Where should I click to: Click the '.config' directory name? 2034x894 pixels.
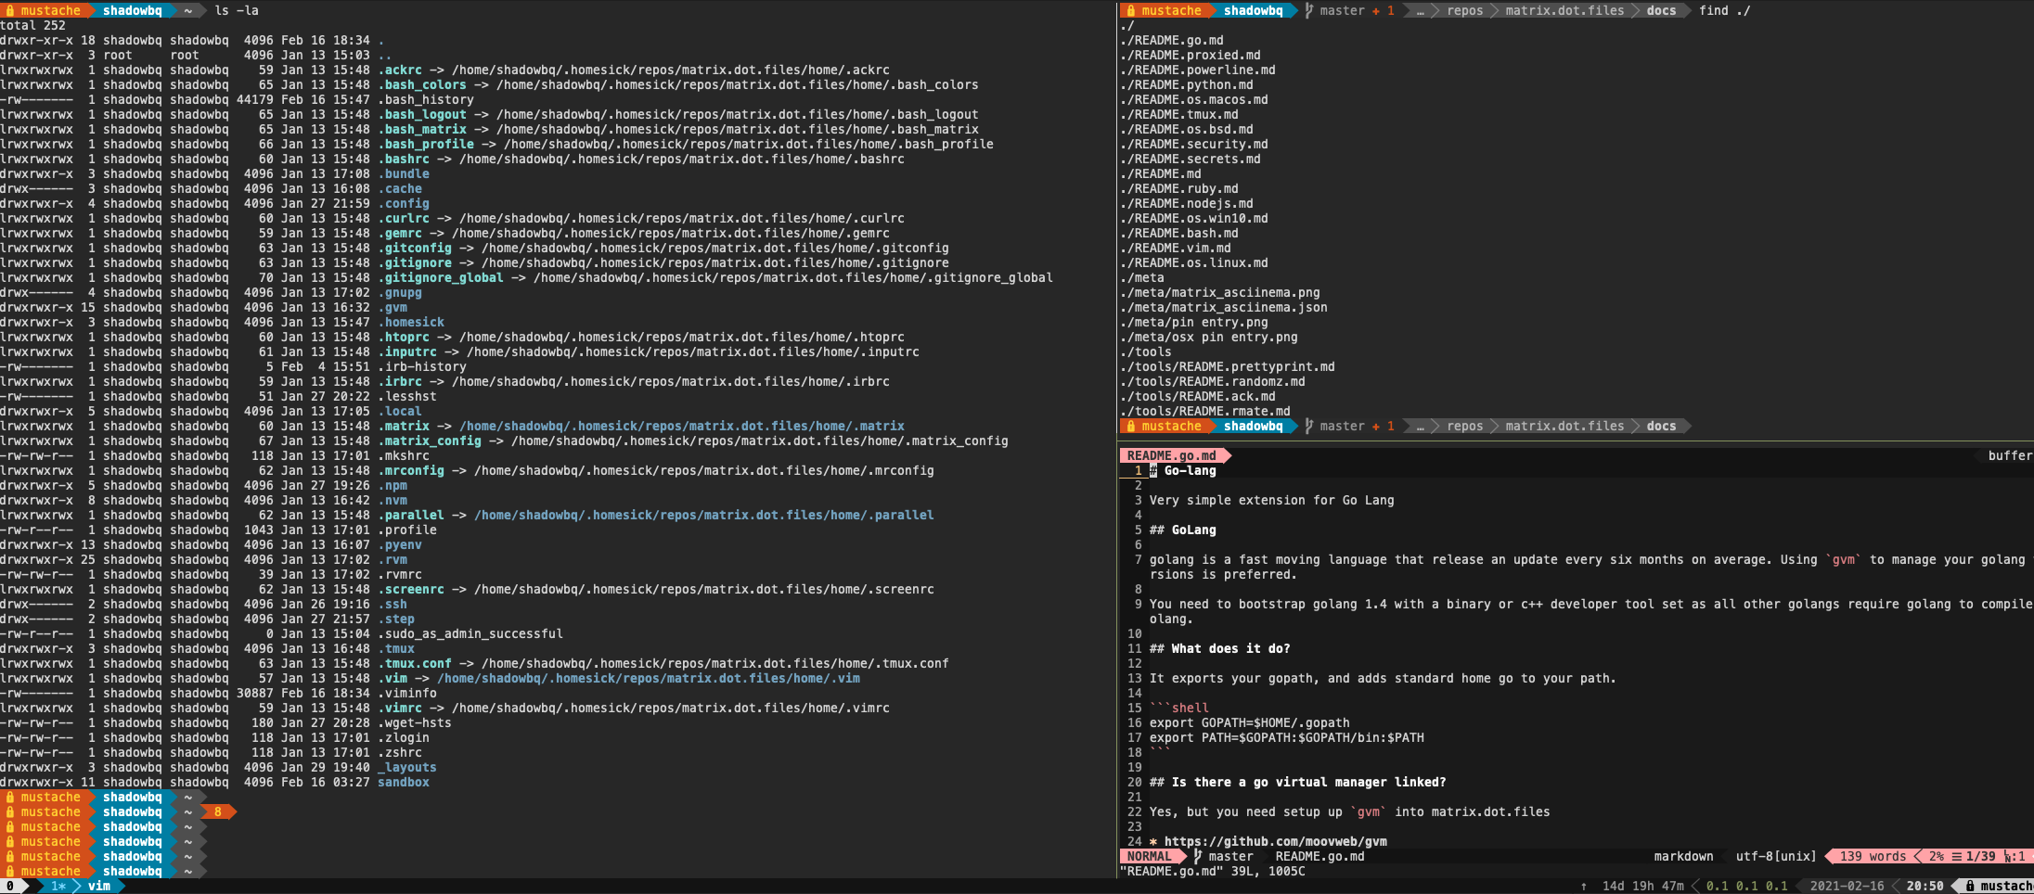404,204
